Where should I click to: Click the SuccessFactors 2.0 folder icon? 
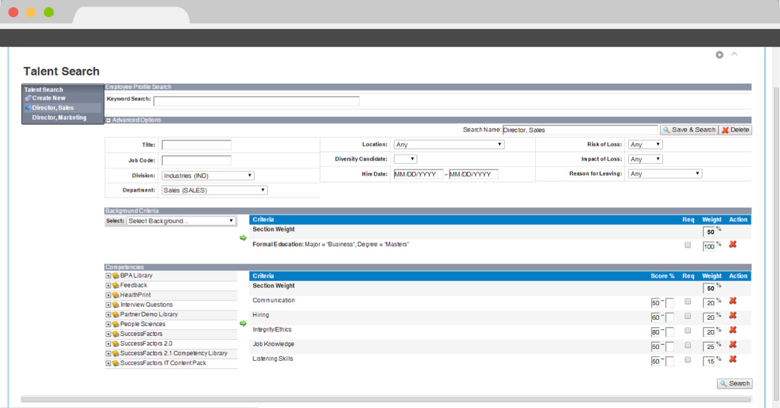tap(115, 344)
